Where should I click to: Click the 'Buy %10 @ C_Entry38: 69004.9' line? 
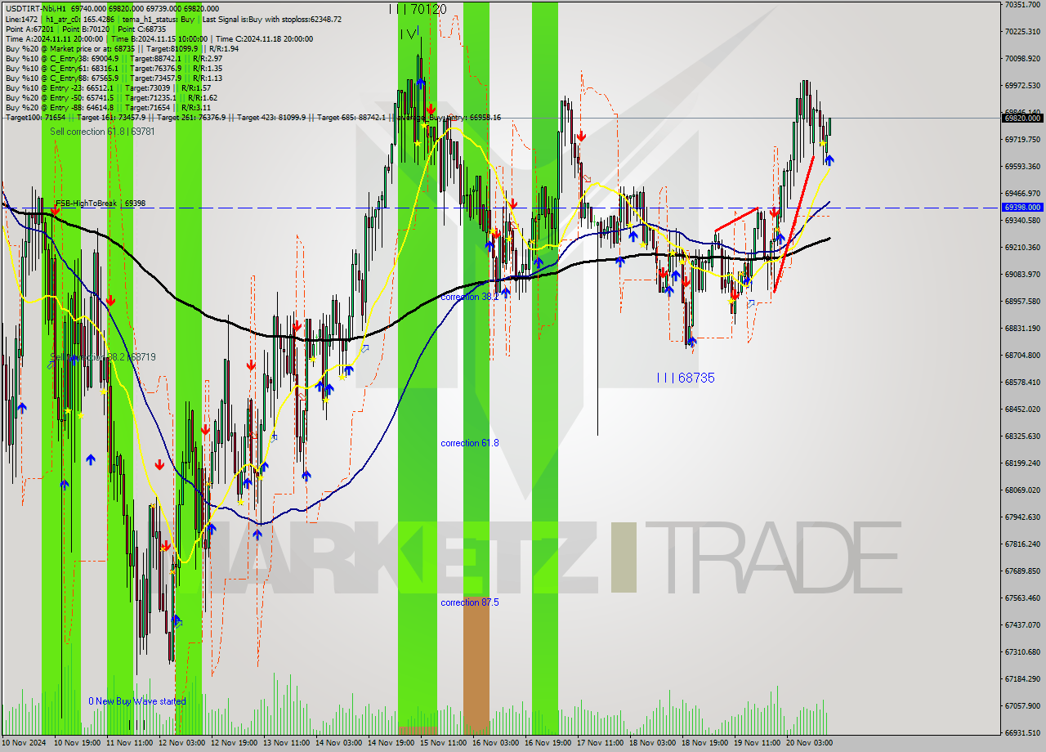pyautogui.click(x=114, y=58)
